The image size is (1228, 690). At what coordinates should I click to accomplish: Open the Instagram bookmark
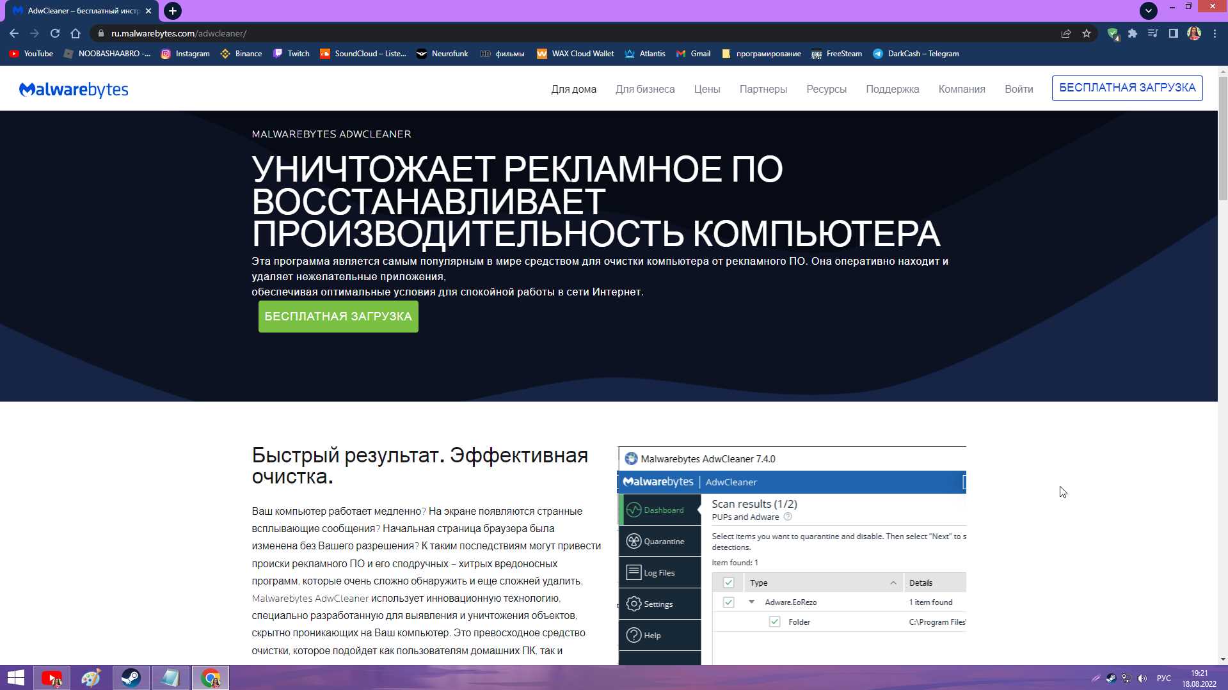[x=186, y=54]
